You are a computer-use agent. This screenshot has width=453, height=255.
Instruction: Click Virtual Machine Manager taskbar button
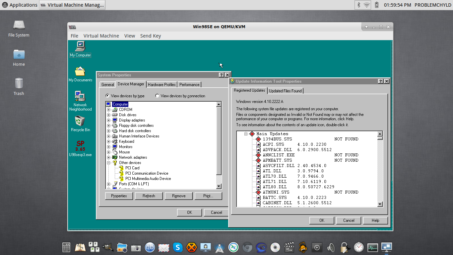tap(72, 5)
